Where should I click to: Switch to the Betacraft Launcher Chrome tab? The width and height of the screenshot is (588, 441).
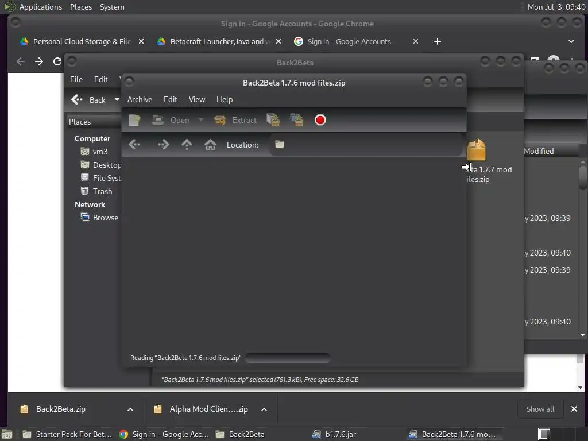coord(220,41)
